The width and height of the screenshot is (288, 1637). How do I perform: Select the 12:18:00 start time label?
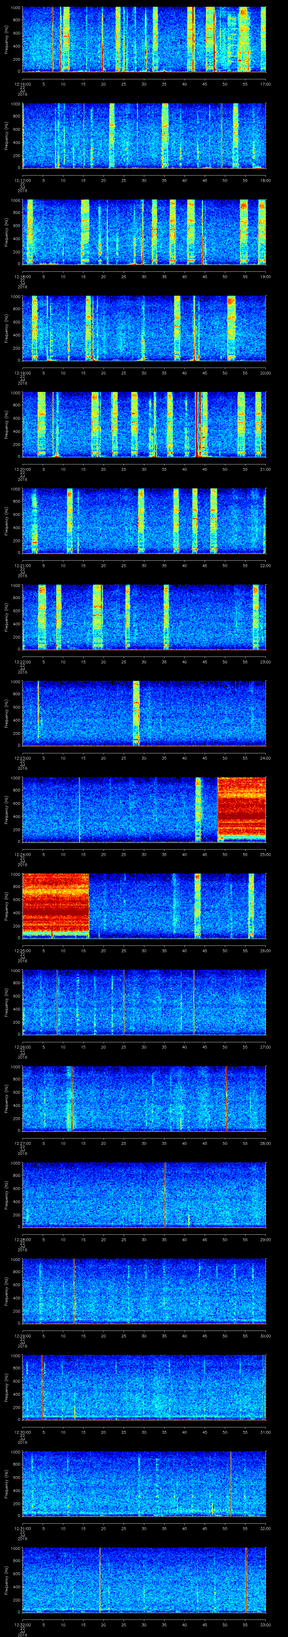click(x=22, y=277)
